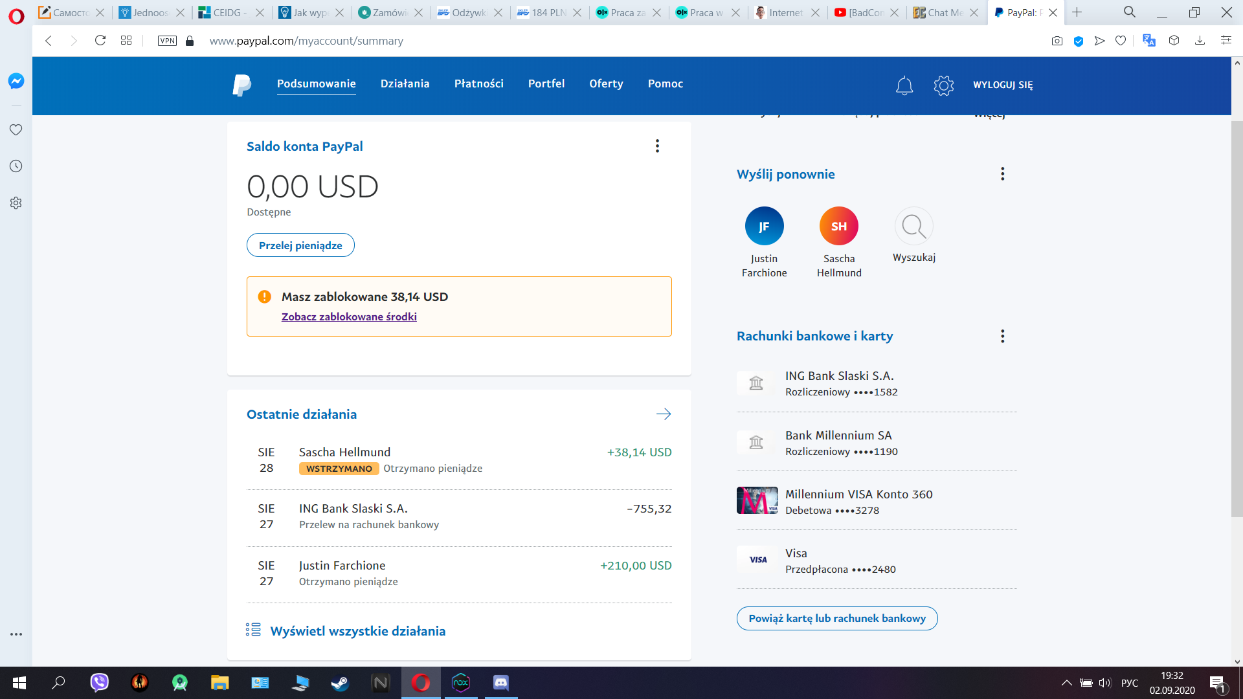This screenshot has height=699, width=1243.
Task: Open the translate extension icon
Action: (x=1149, y=41)
